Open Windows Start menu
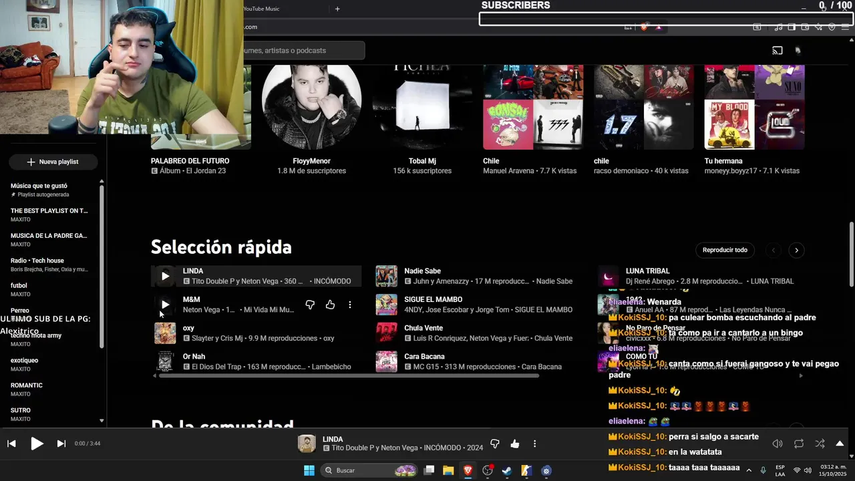The image size is (855, 481). coord(309,470)
